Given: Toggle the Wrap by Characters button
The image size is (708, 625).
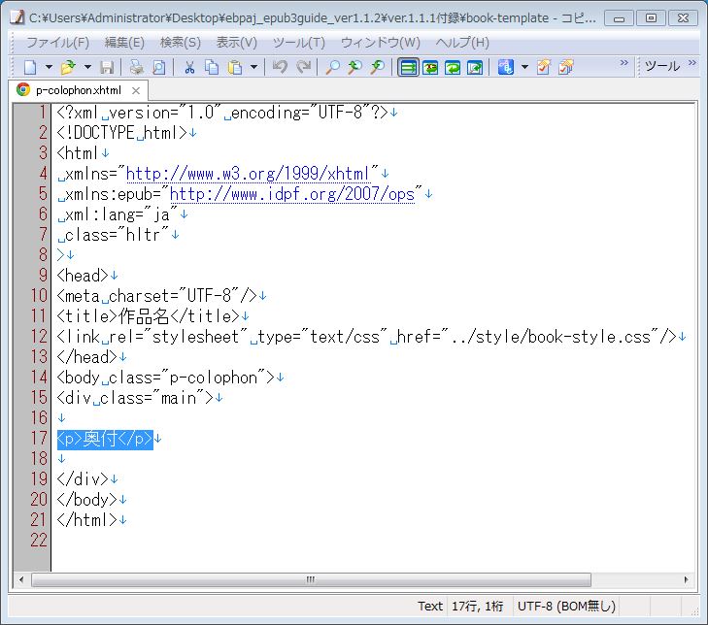Looking at the screenshot, I should pos(430,67).
